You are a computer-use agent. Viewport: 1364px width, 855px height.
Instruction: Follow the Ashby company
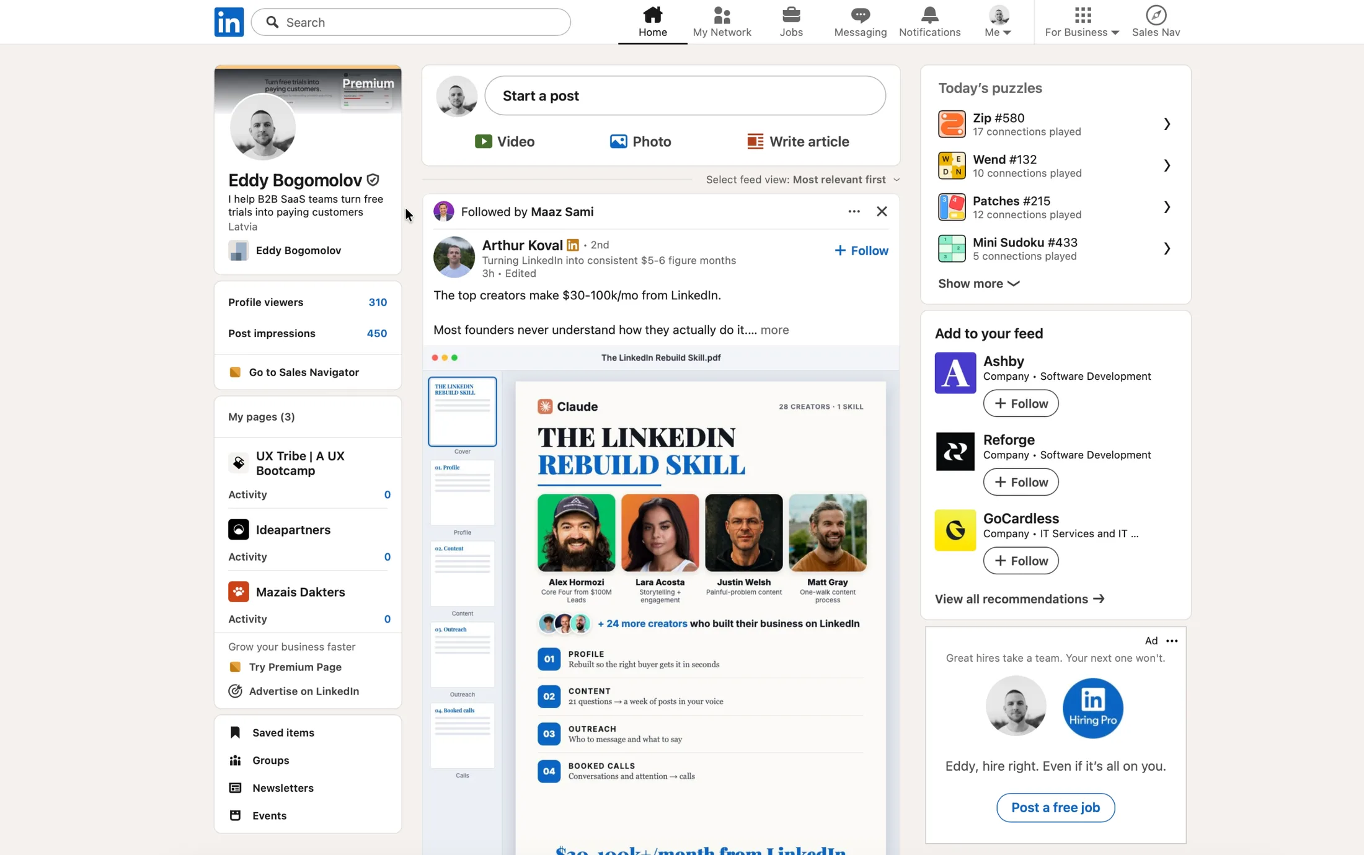click(1021, 403)
